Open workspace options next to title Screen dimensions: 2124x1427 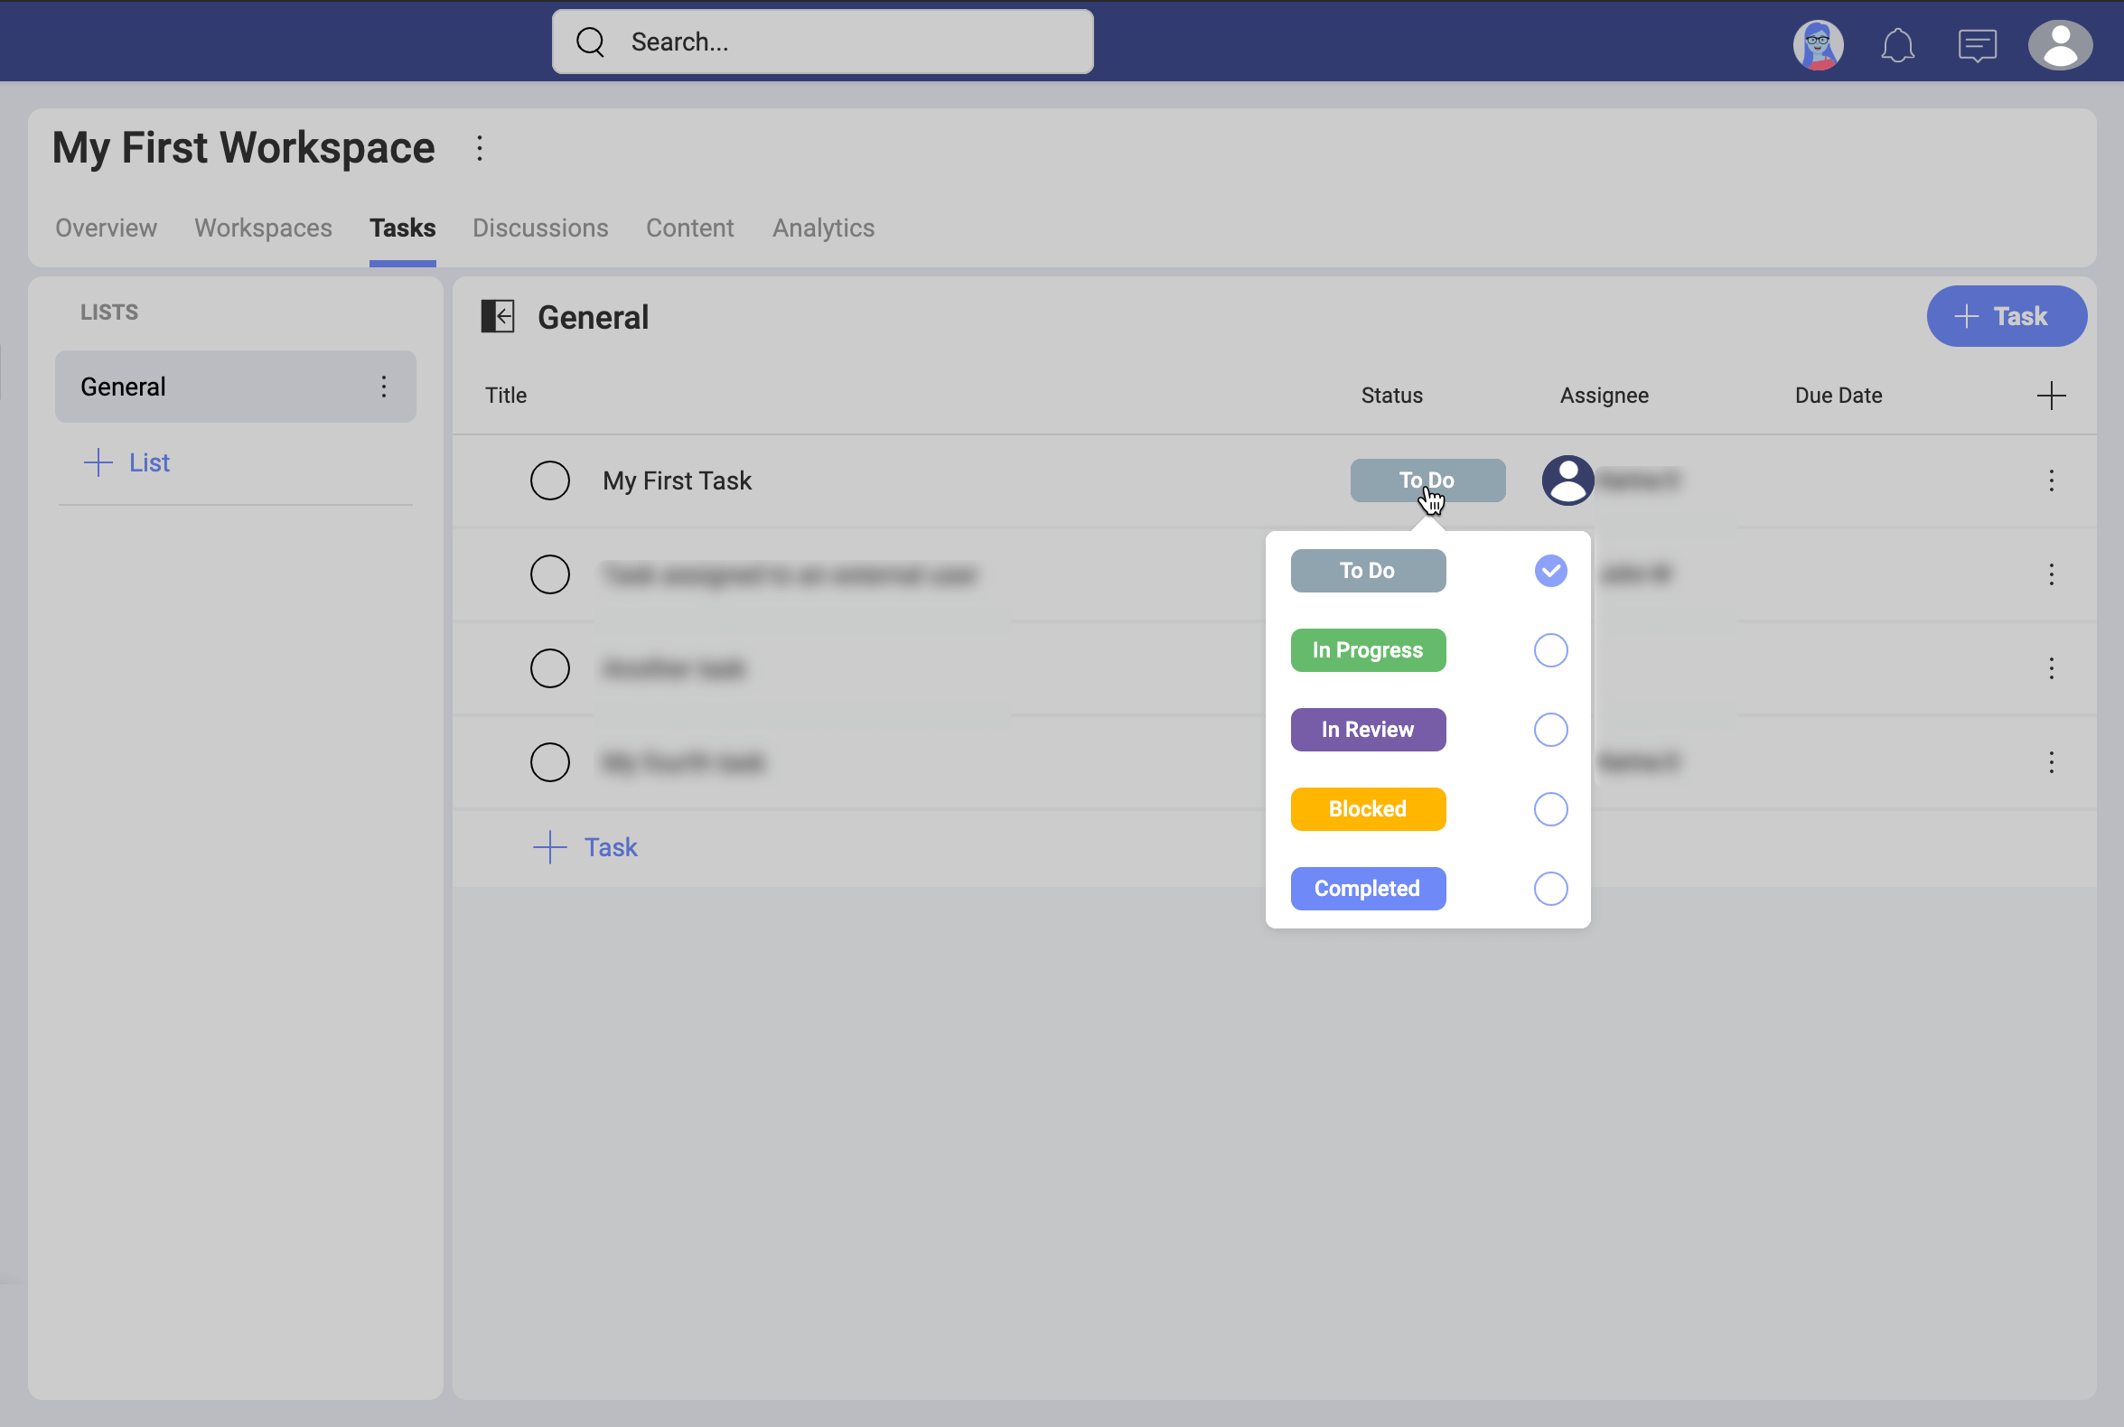[x=480, y=147]
